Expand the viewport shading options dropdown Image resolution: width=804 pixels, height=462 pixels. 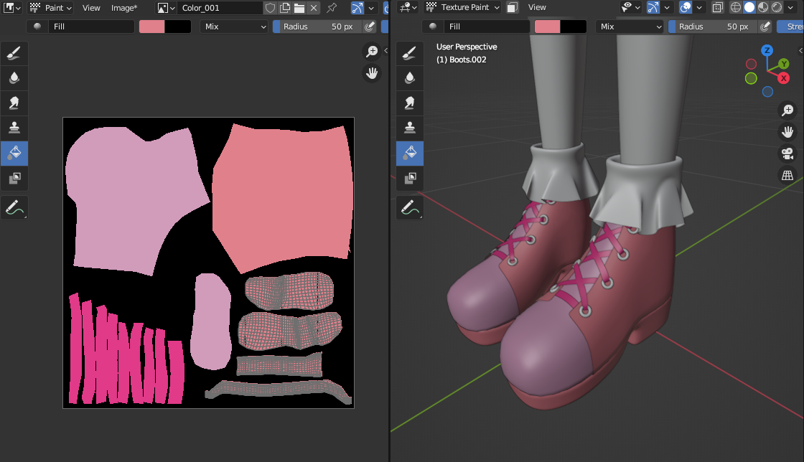tap(790, 7)
